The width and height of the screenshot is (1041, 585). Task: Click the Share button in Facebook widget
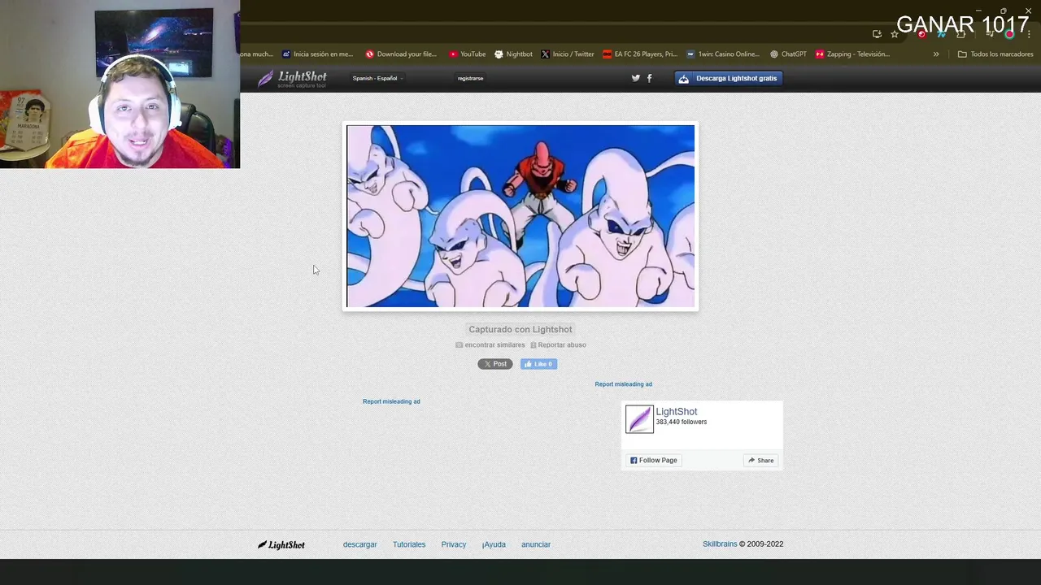761,460
